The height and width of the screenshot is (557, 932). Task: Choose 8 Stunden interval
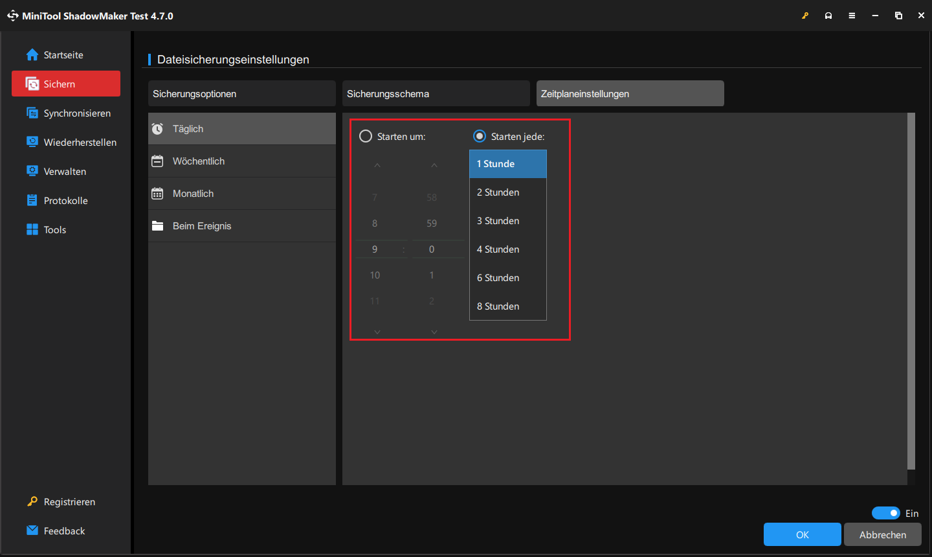coord(508,306)
